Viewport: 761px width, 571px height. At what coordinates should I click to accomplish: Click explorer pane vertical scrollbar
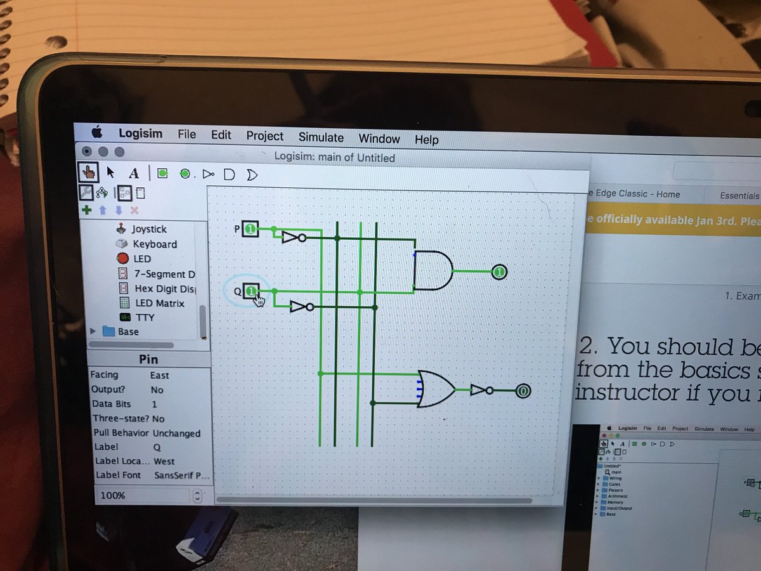tap(204, 324)
